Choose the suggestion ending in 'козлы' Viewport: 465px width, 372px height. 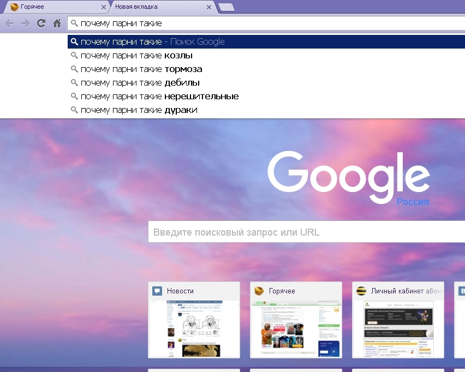click(266, 56)
